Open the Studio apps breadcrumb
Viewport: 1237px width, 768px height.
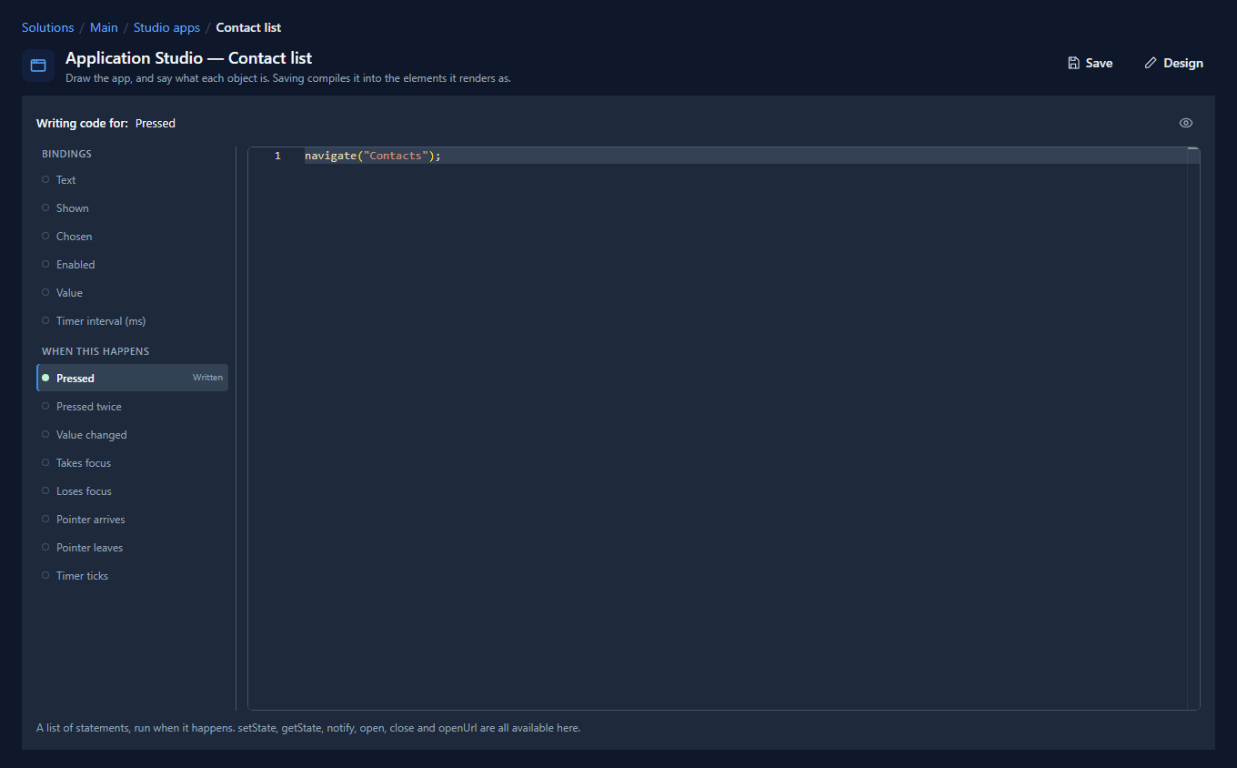pos(166,27)
